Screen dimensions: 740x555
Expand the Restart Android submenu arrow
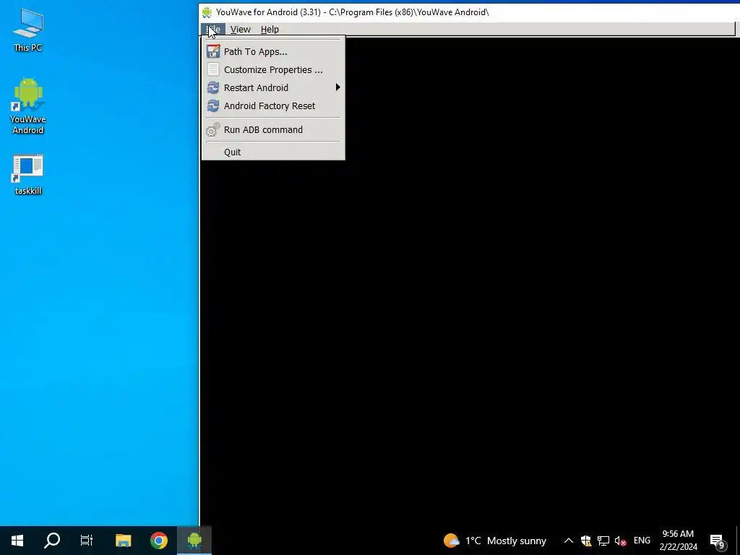(x=337, y=87)
